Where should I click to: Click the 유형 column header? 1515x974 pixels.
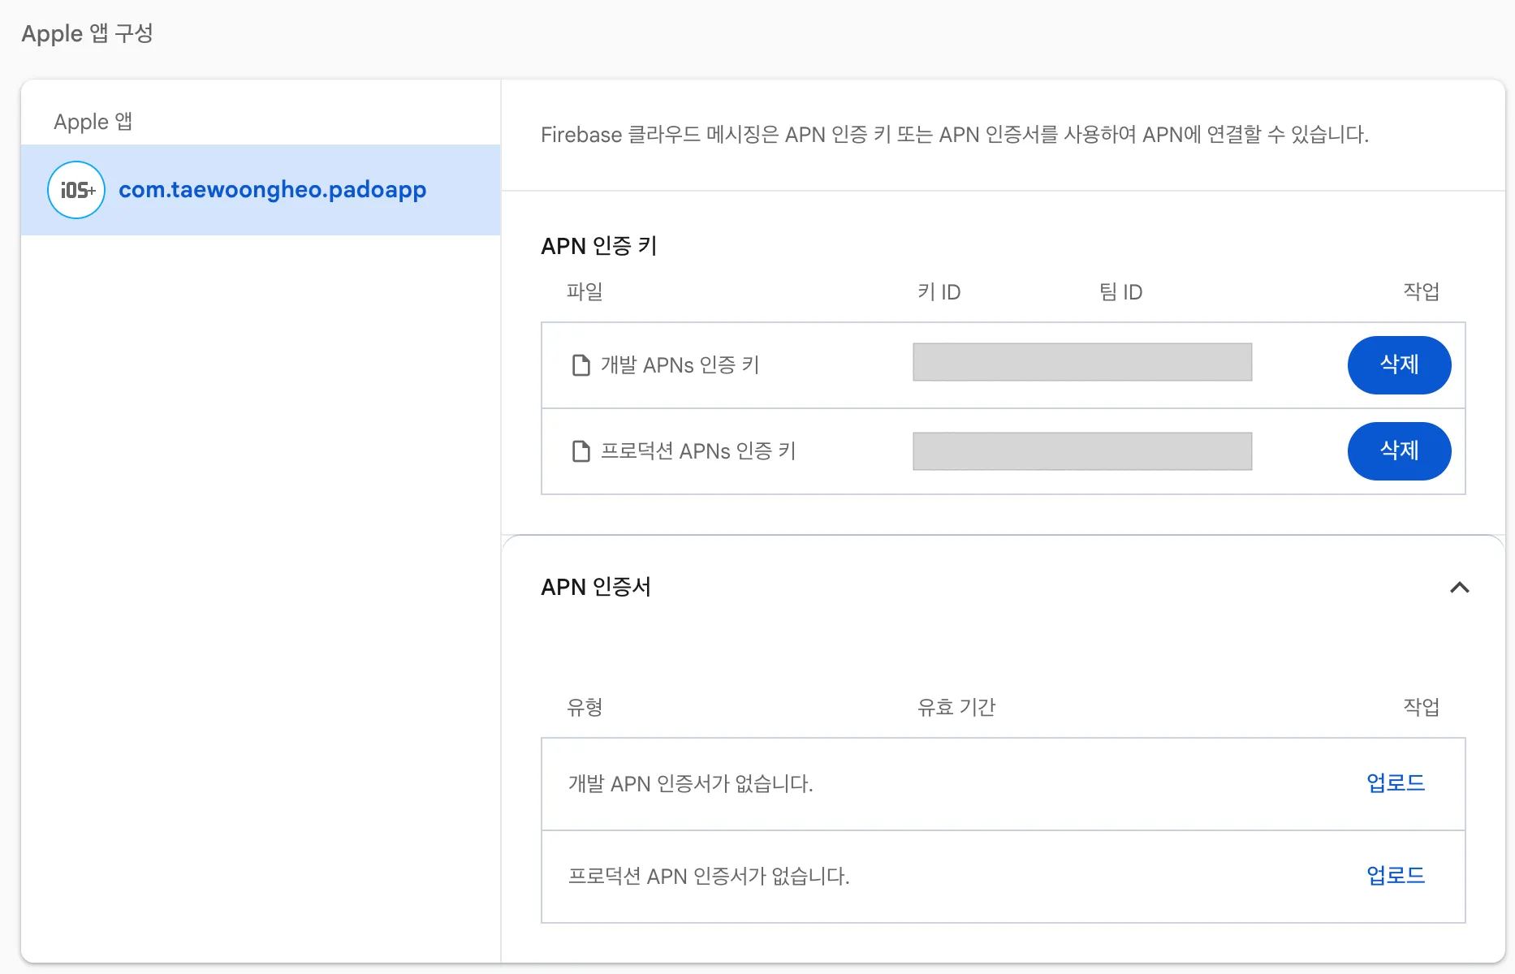coord(585,708)
